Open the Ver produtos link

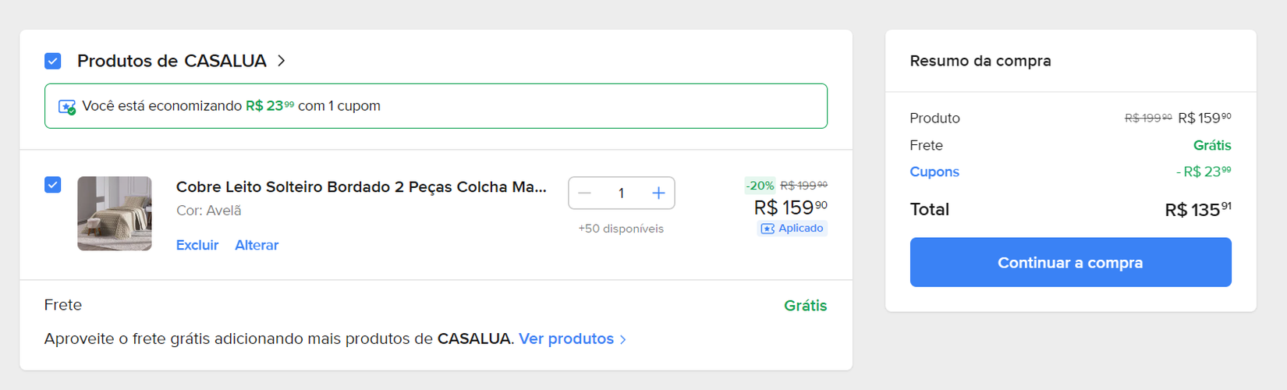click(x=566, y=339)
